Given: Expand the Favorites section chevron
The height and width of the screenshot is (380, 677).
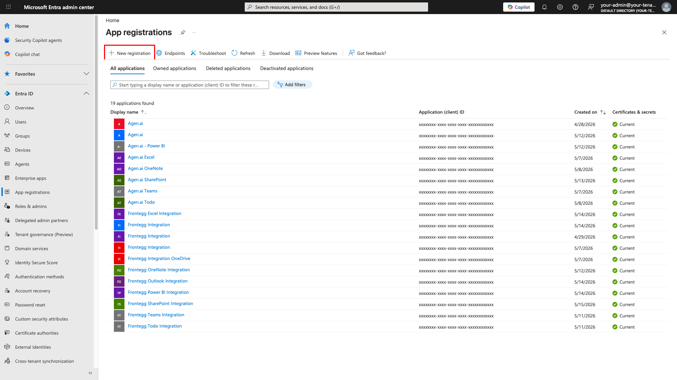Looking at the screenshot, I should [86, 74].
